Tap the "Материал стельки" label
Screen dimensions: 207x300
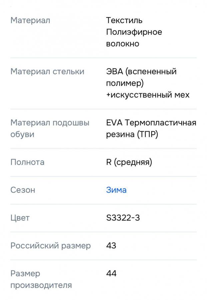[x=47, y=71]
